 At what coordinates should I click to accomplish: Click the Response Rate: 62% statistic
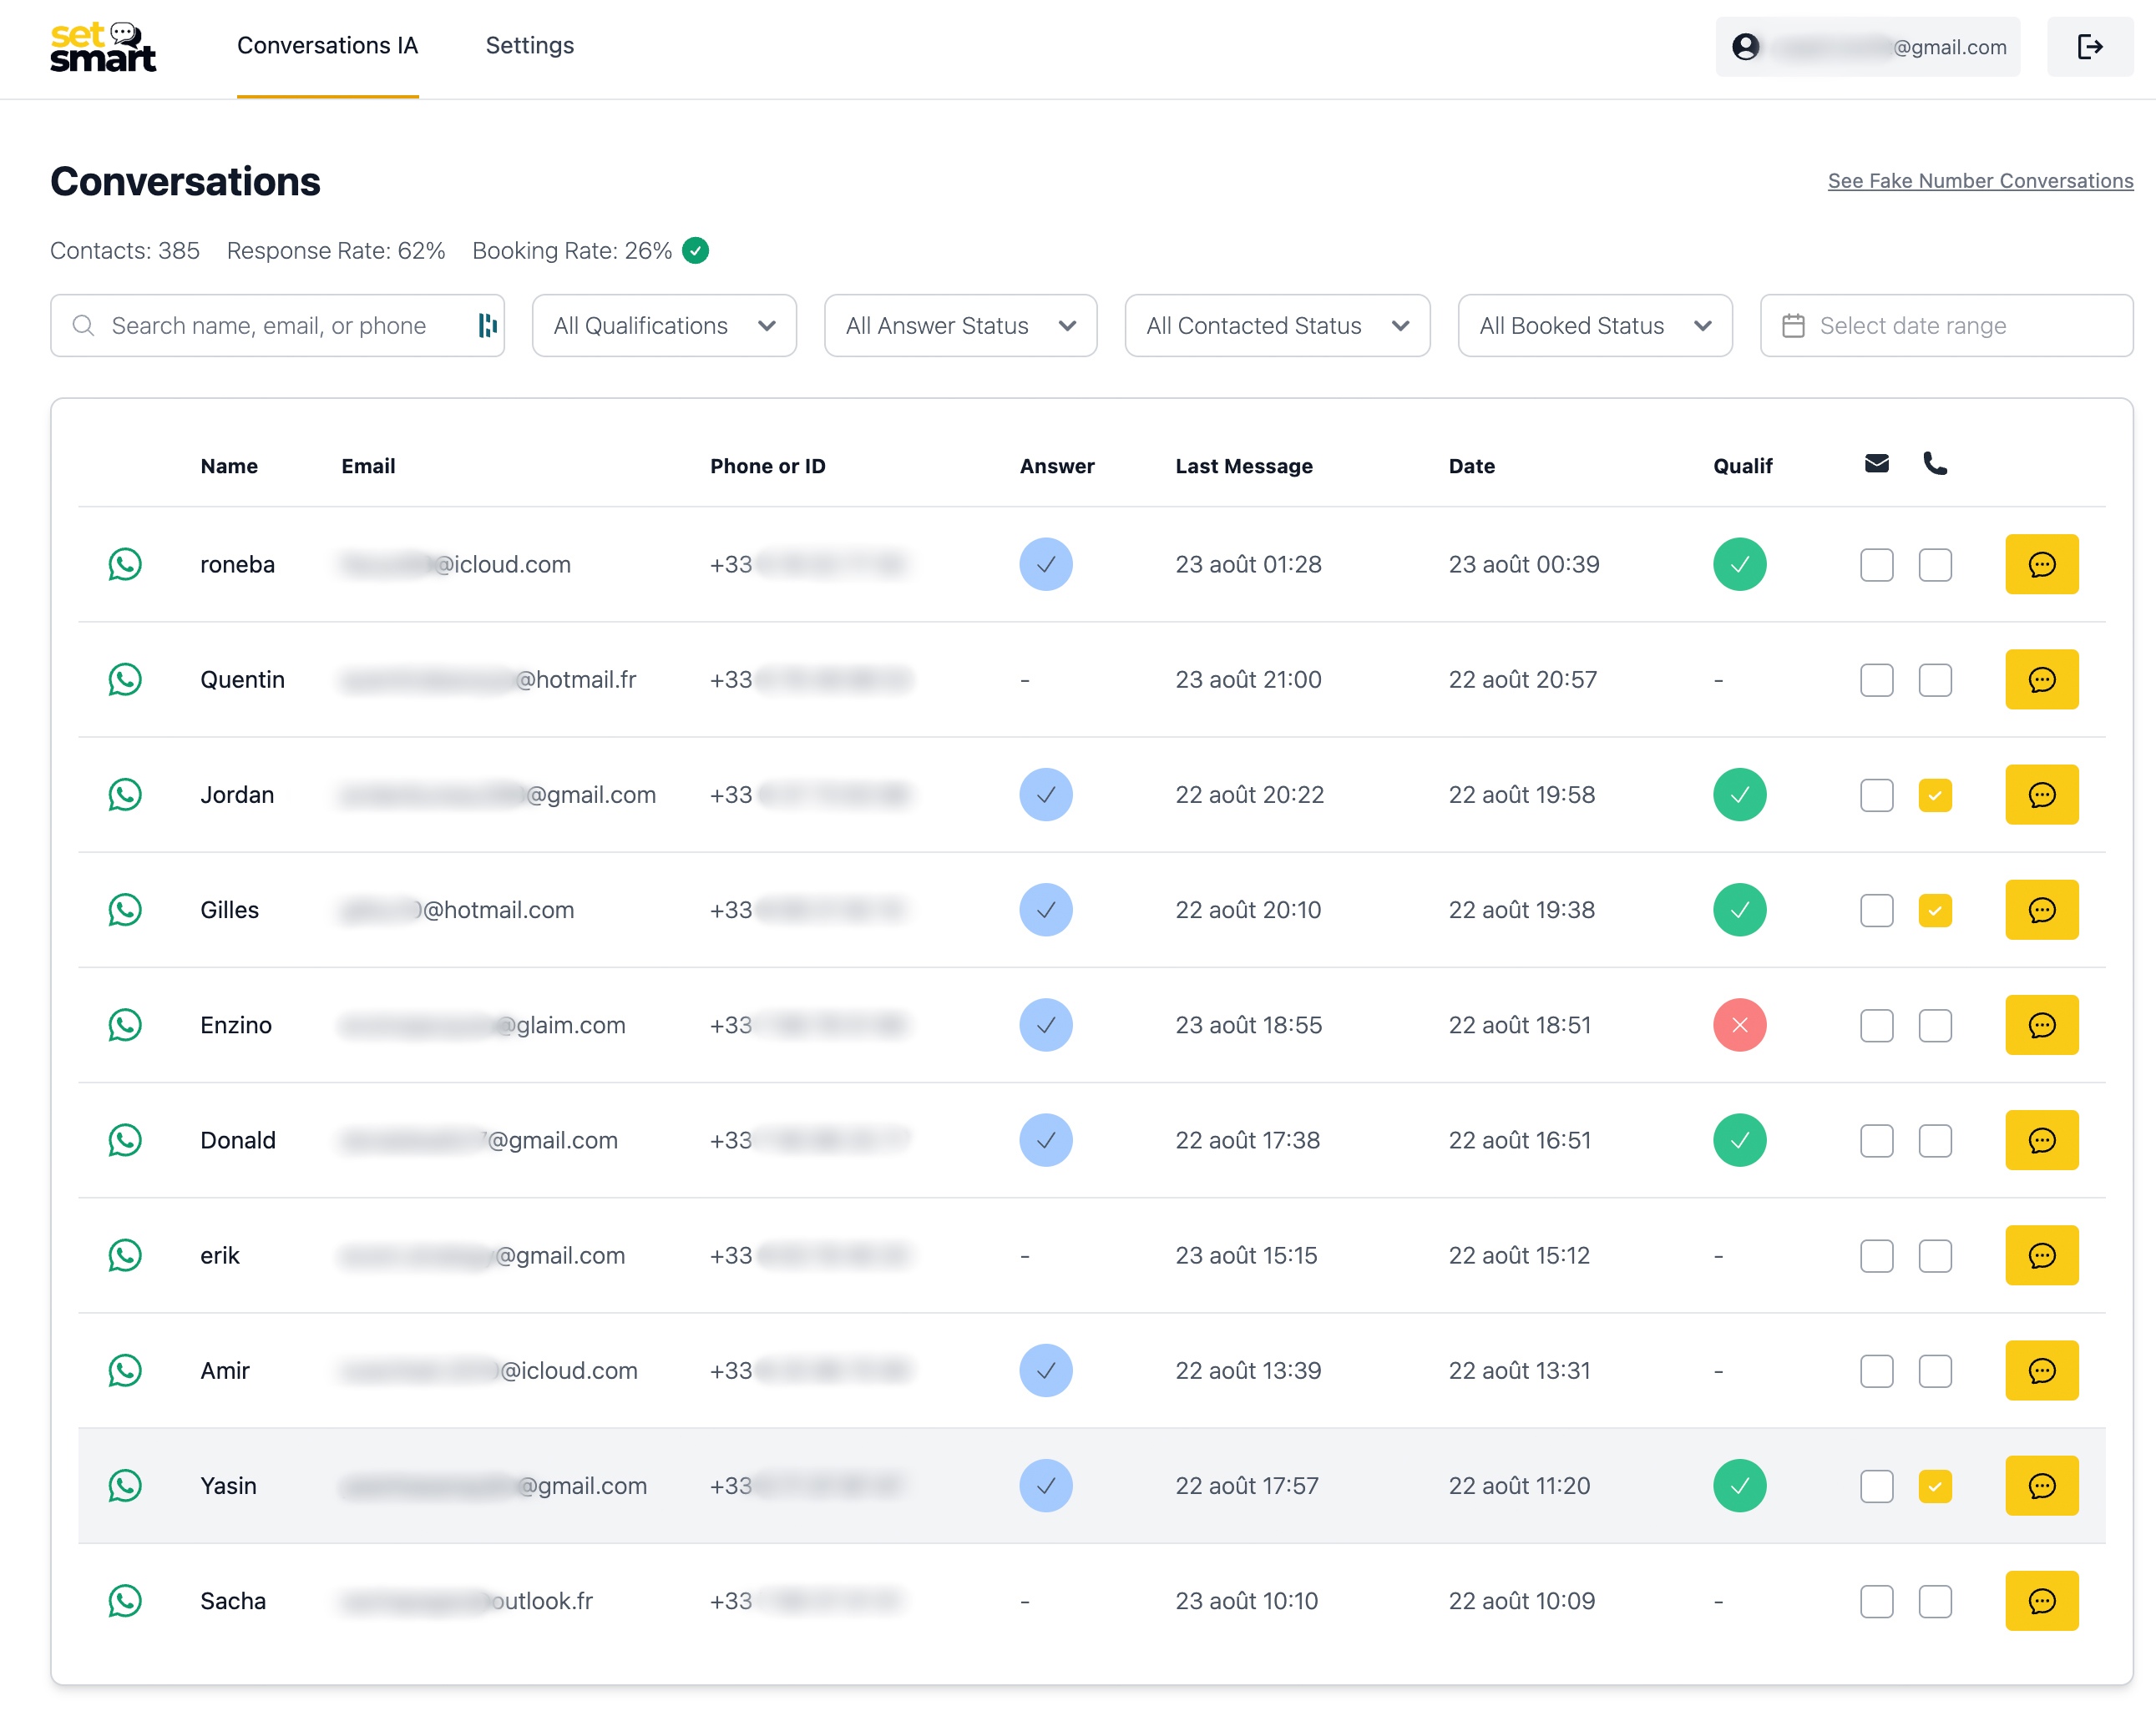(335, 250)
